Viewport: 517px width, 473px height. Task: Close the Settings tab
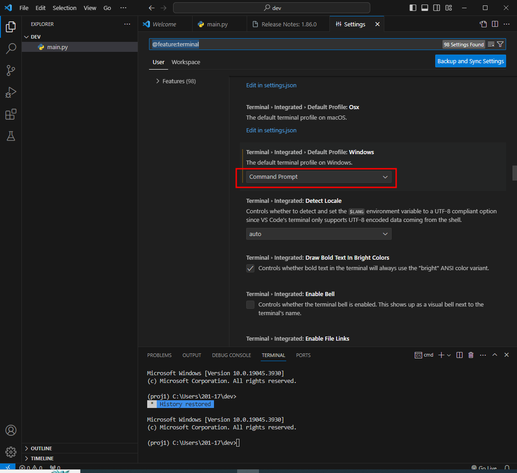(x=378, y=24)
